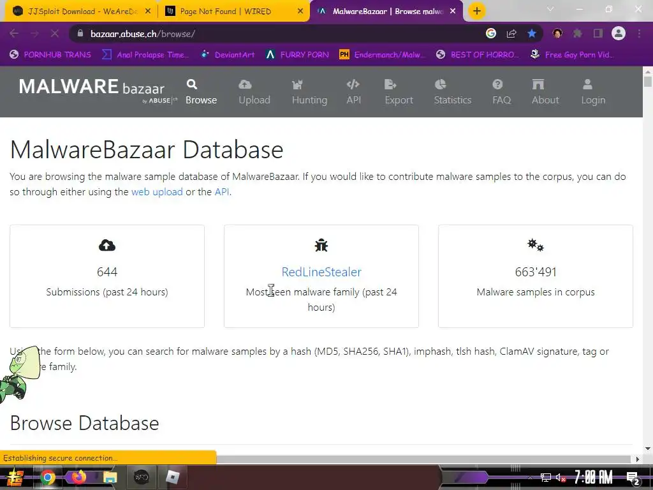Select the MalwareBazaar tab
Image resolution: width=653 pixels, height=490 pixels.
(387, 11)
